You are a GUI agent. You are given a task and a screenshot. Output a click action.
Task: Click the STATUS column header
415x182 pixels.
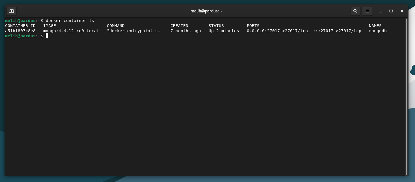point(216,26)
